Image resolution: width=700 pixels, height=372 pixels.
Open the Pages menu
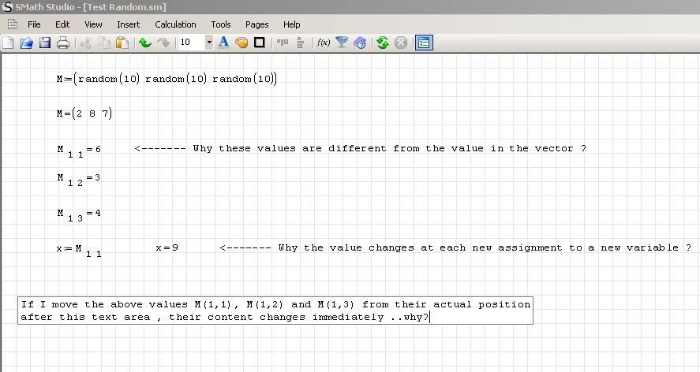[x=257, y=24]
